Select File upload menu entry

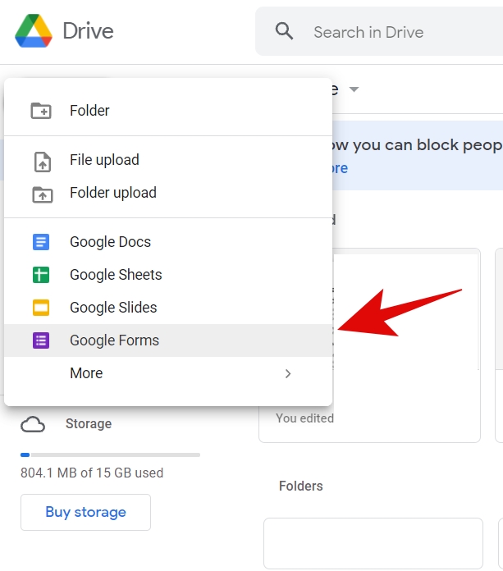tap(168, 160)
